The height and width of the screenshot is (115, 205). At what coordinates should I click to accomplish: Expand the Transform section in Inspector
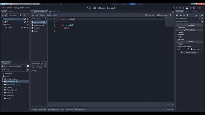click(182, 27)
